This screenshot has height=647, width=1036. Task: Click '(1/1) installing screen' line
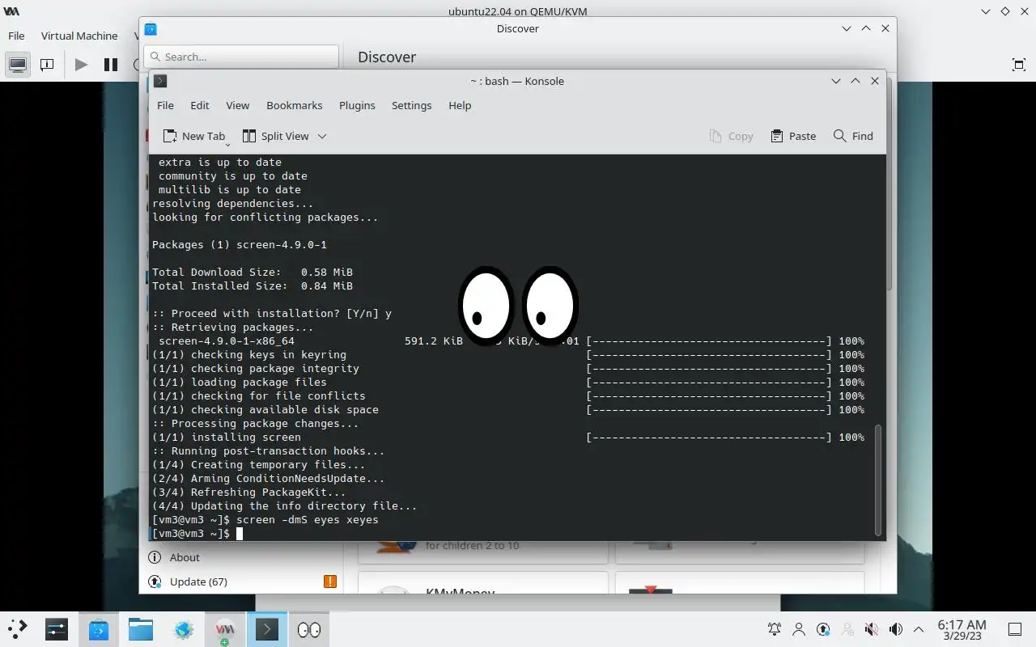[x=227, y=437]
